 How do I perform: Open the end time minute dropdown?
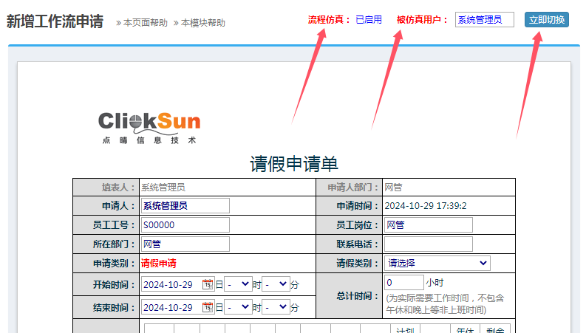[275, 307]
